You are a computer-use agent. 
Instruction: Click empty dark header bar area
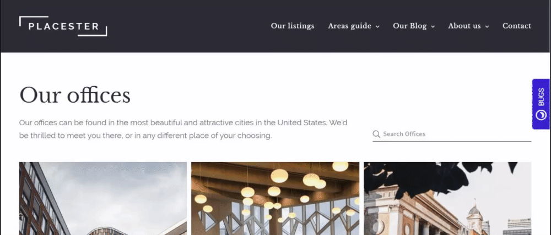click(186, 26)
